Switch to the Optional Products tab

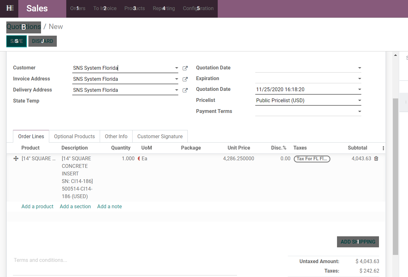point(74,136)
